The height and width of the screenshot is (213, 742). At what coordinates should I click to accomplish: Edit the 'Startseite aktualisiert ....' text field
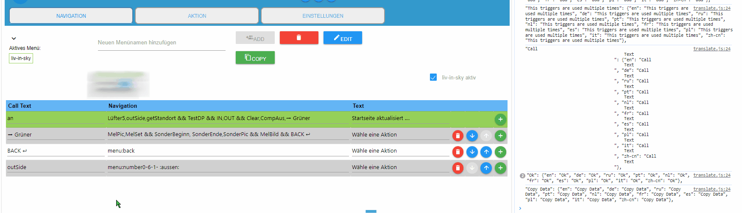[x=400, y=118]
